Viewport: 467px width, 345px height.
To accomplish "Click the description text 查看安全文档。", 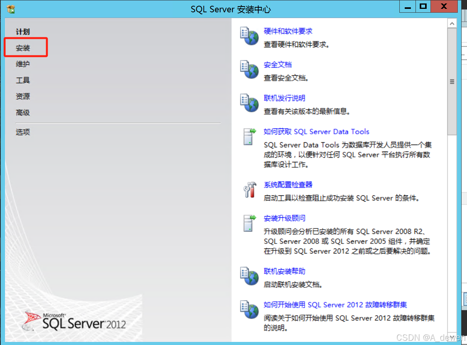I will (286, 78).
